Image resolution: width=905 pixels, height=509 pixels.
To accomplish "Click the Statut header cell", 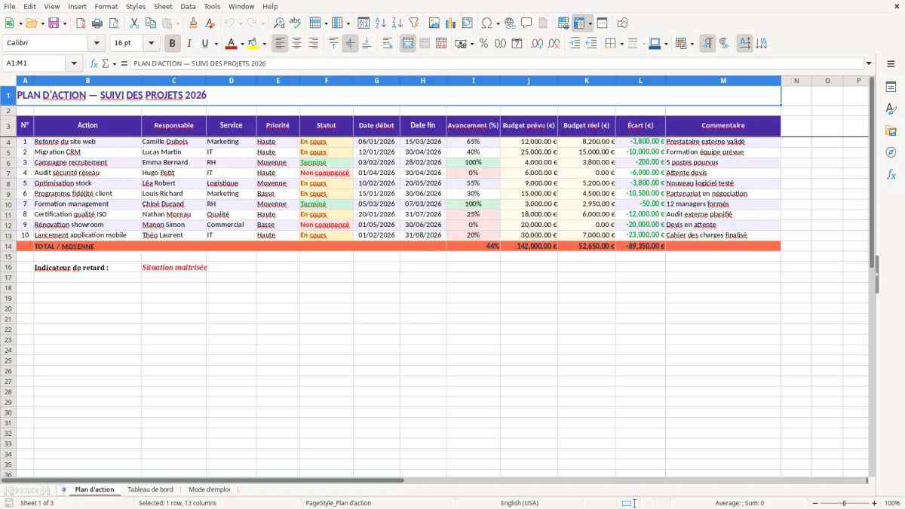I will click(327, 125).
